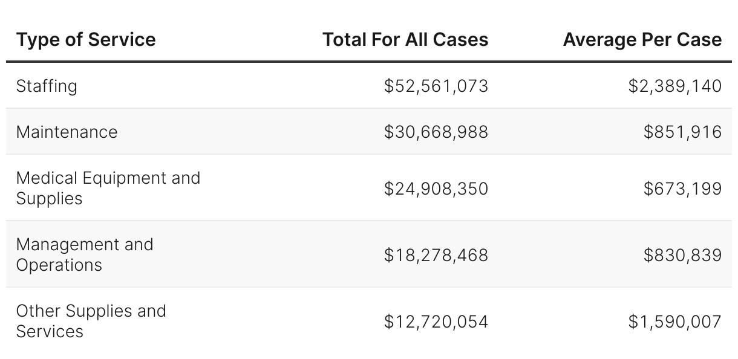
Task: Click the thick divider line under headers
Action: [x=369, y=62]
